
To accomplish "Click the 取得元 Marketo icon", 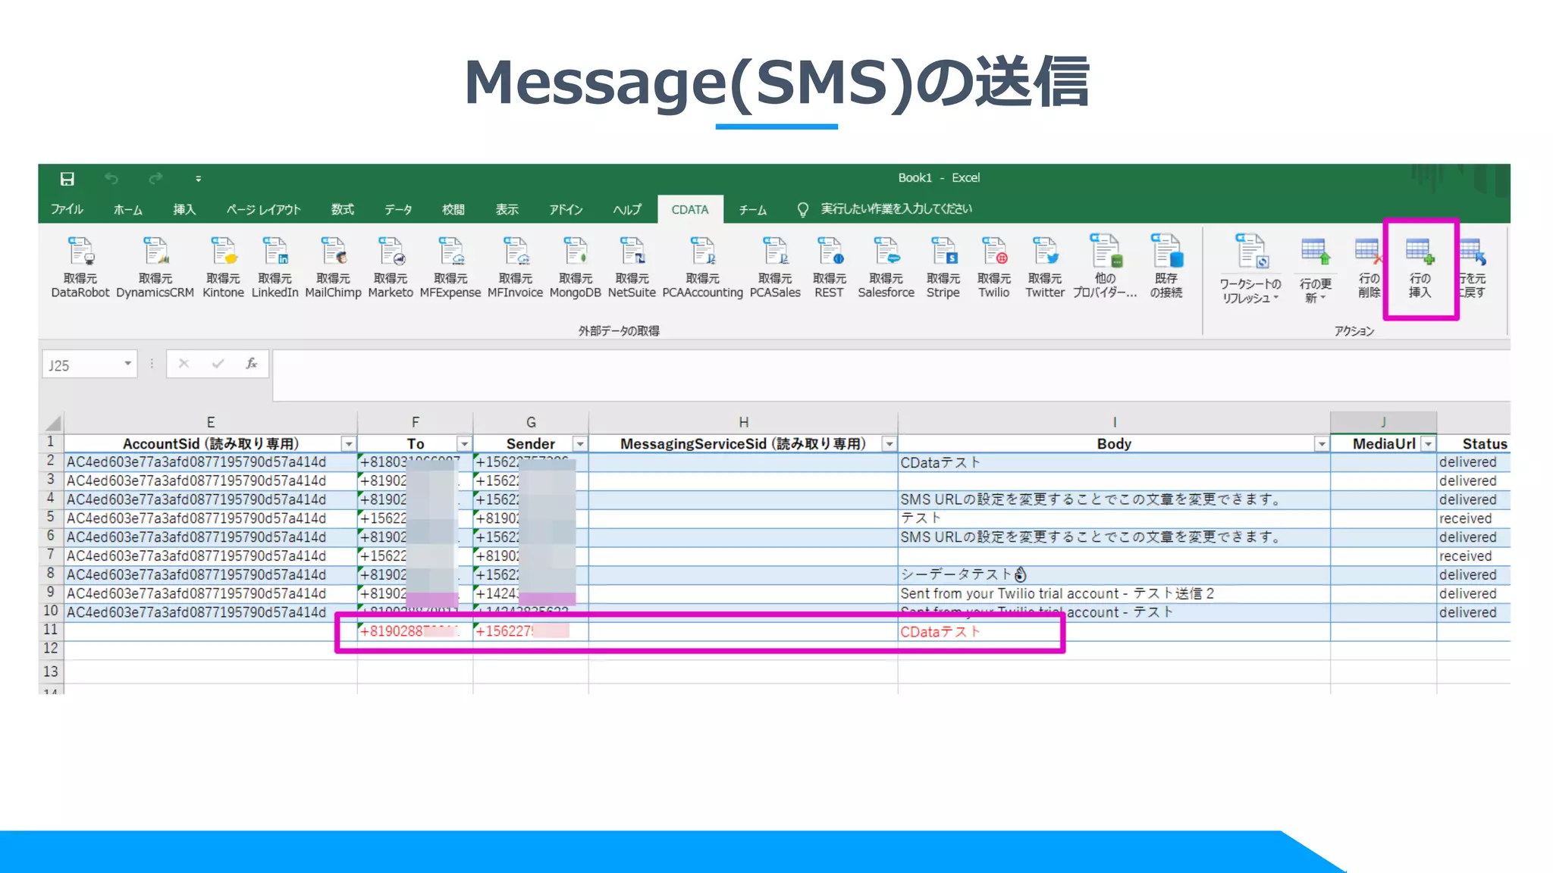I will click(x=391, y=267).
